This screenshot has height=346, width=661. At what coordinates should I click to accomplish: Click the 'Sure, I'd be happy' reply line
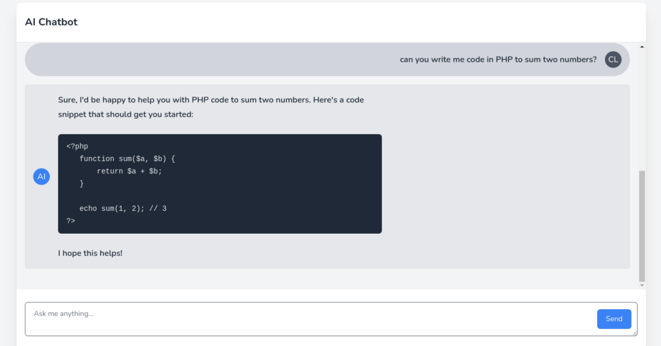[210, 100]
